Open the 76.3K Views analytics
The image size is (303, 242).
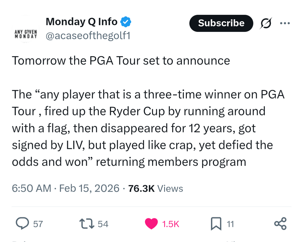click(155, 188)
